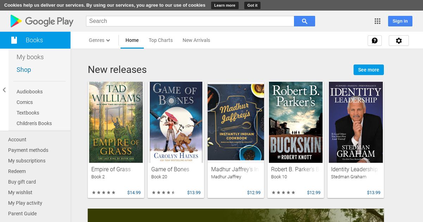Open My Play activity link
Viewport: 423px width, 222px height.
[25, 203]
